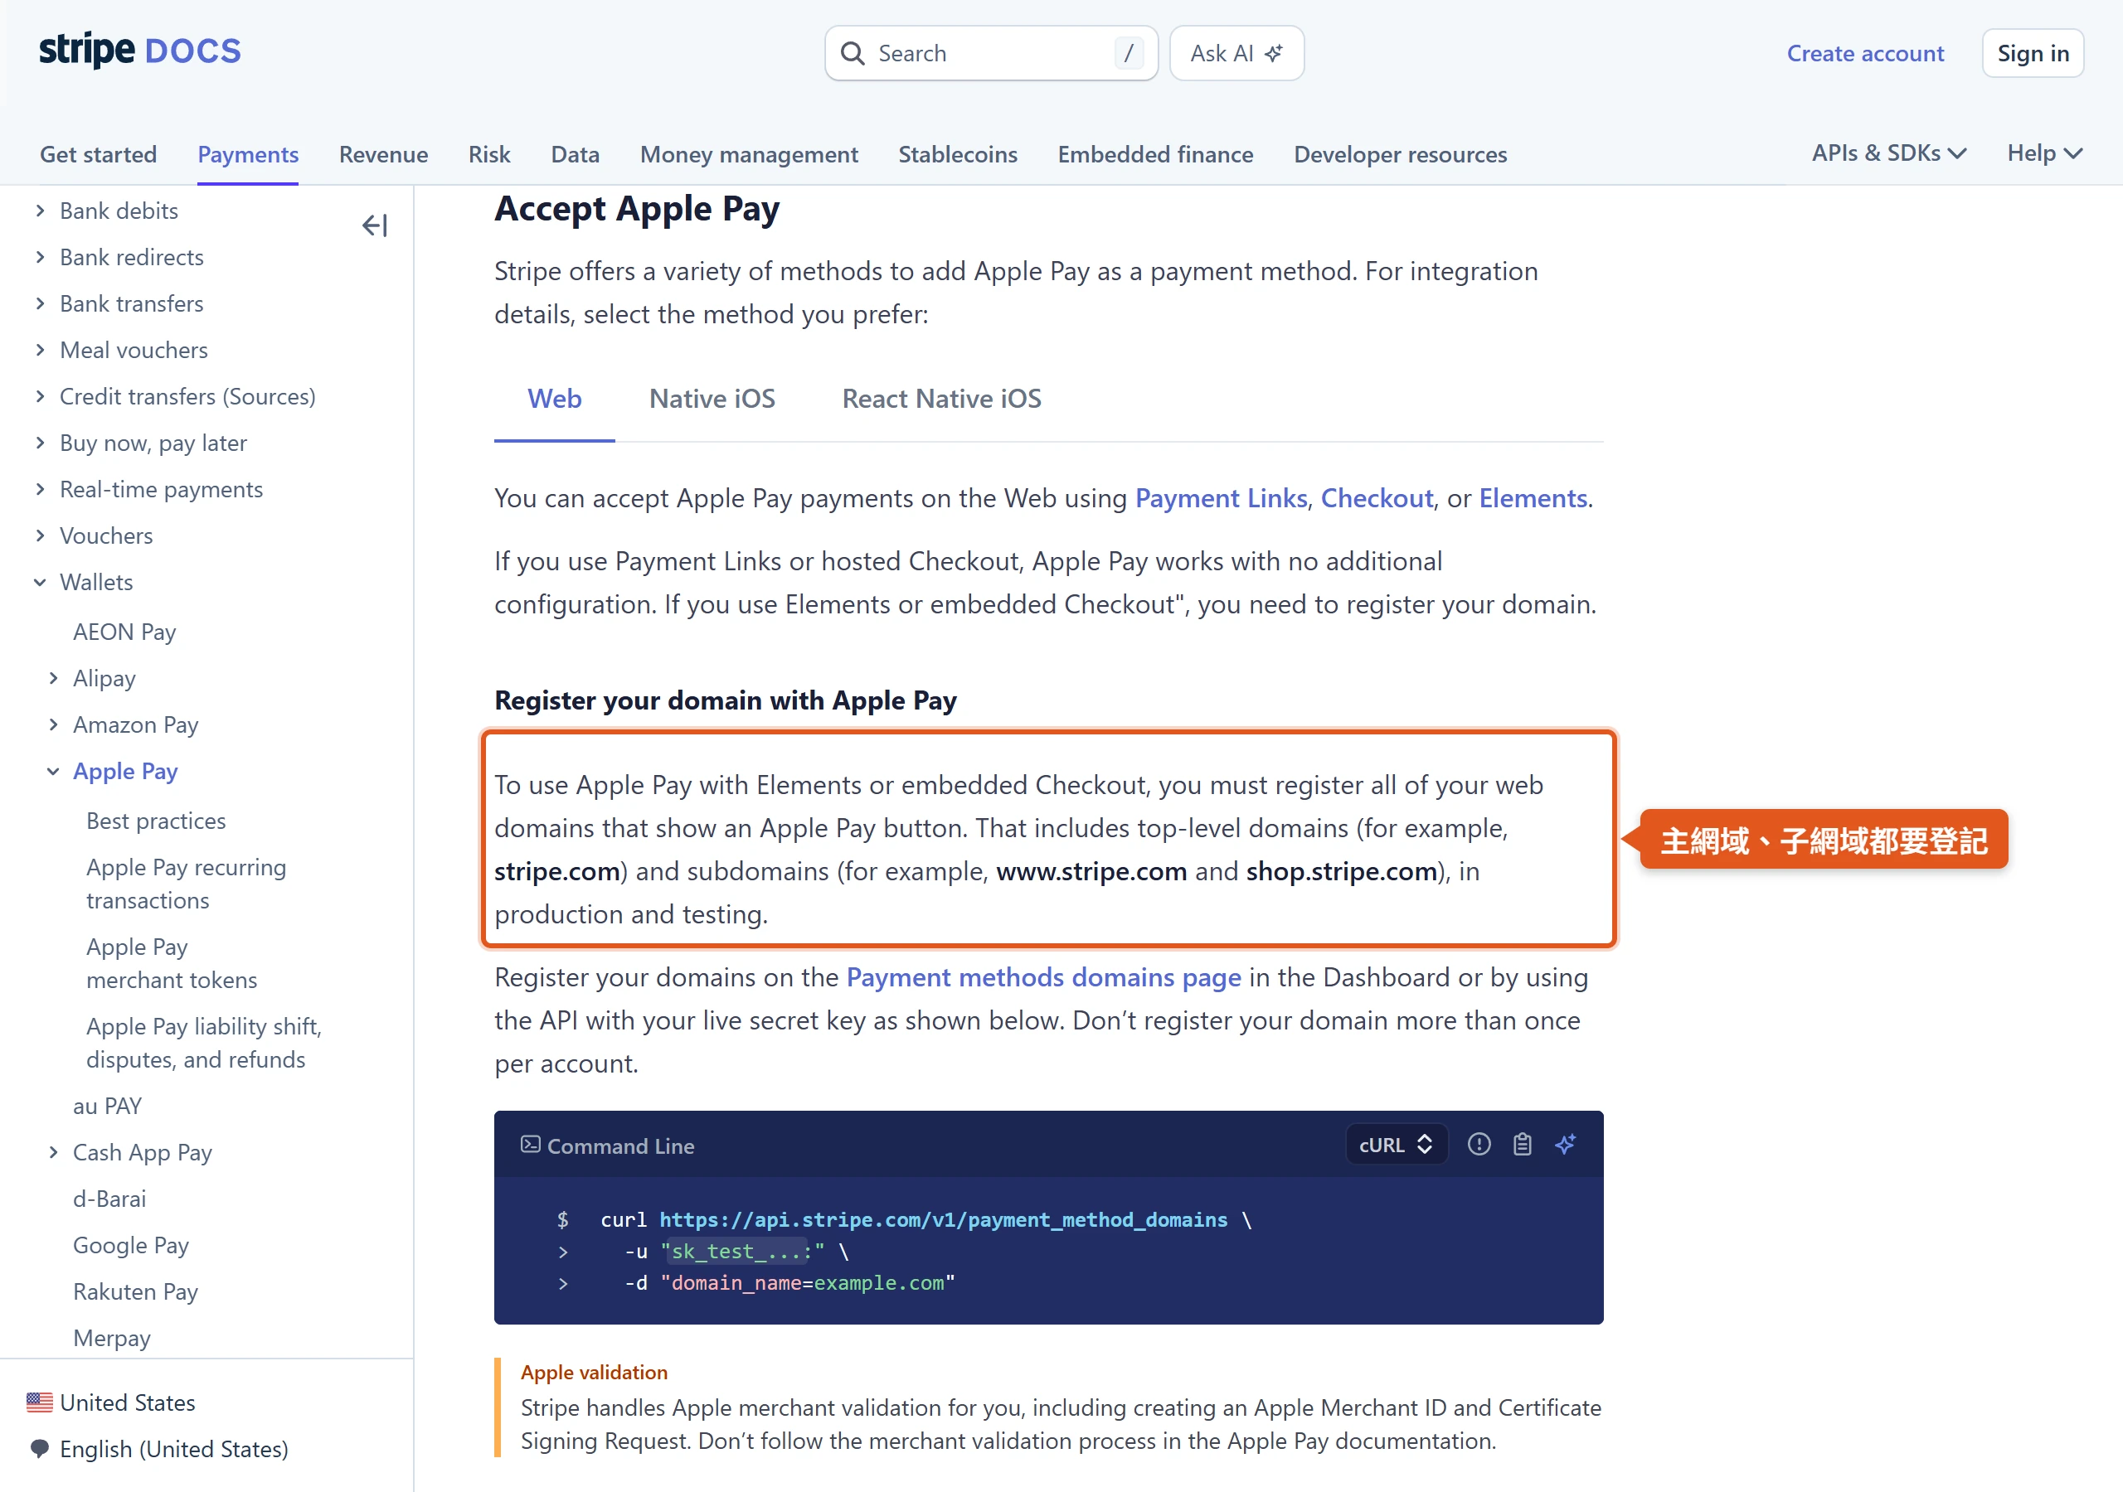Open the cURL language dropdown
The width and height of the screenshot is (2123, 1492).
click(1396, 1145)
